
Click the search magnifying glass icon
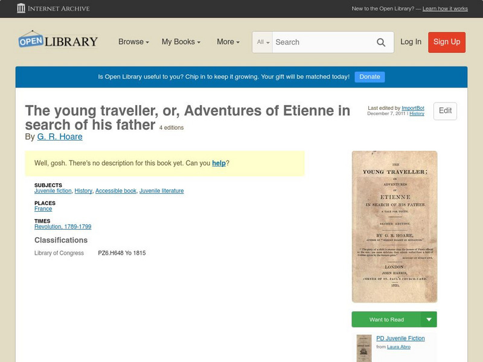pyautogui.click(x=381, y=42)
